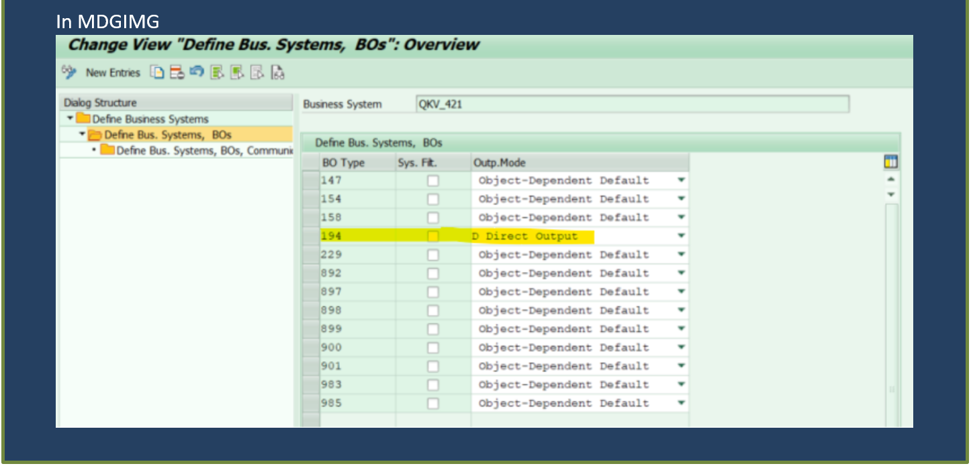This screenshot has height=466, width=971.
Task: Click the folder icon of Define Bus. Systems, BOs, Communic
Action: (107, 150)
